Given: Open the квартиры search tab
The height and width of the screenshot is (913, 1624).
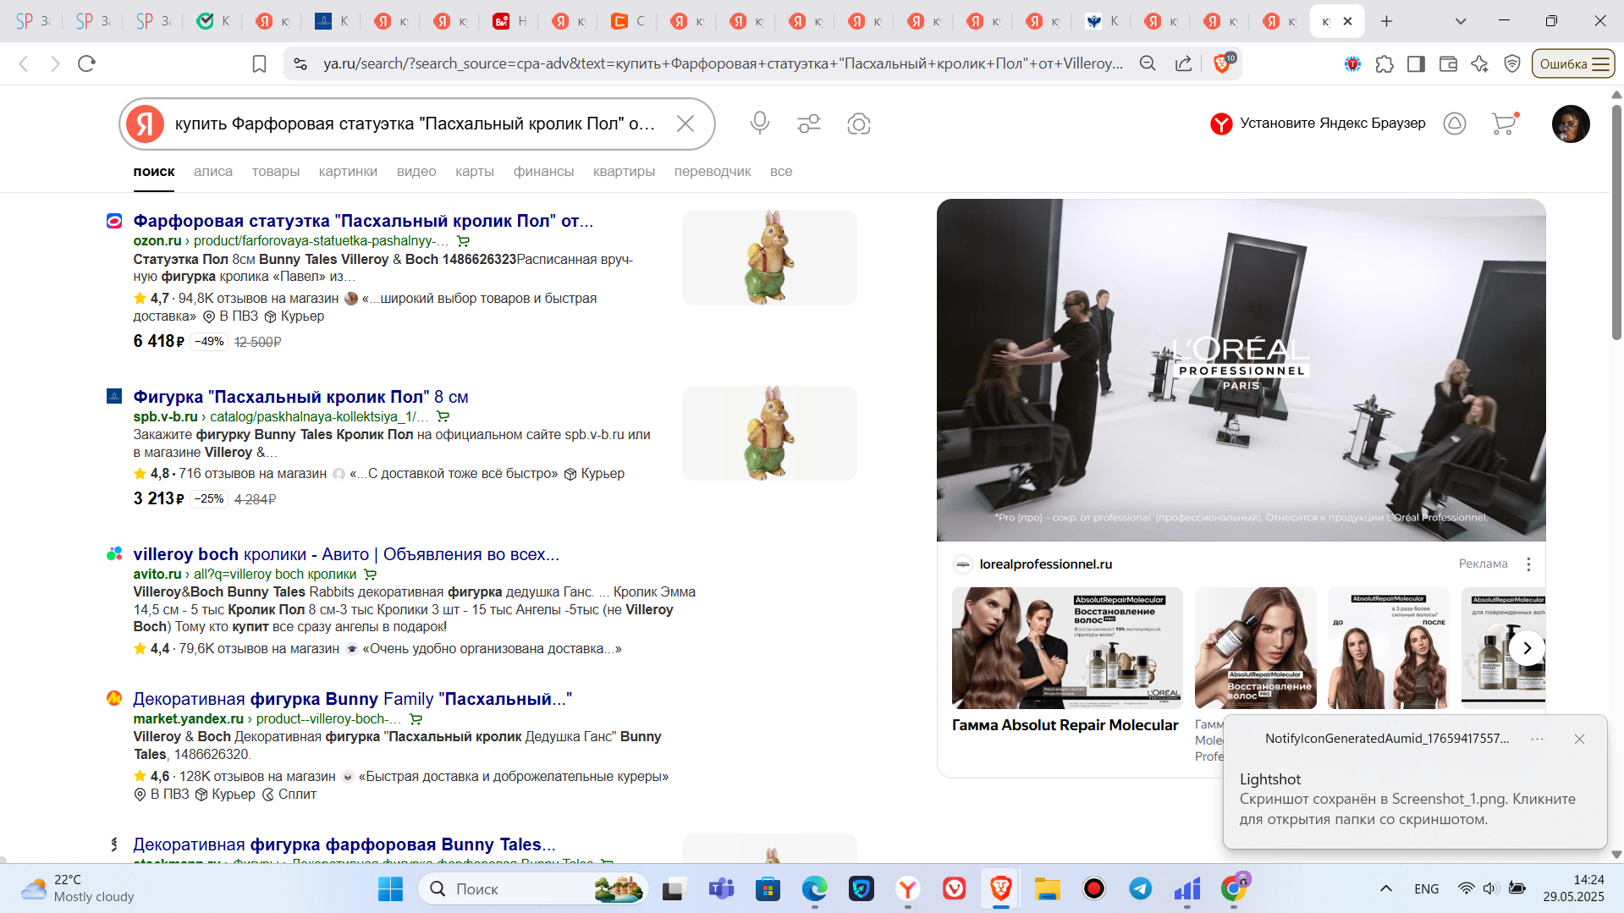Looking at the screenshot, I should [x=624, y=172].
